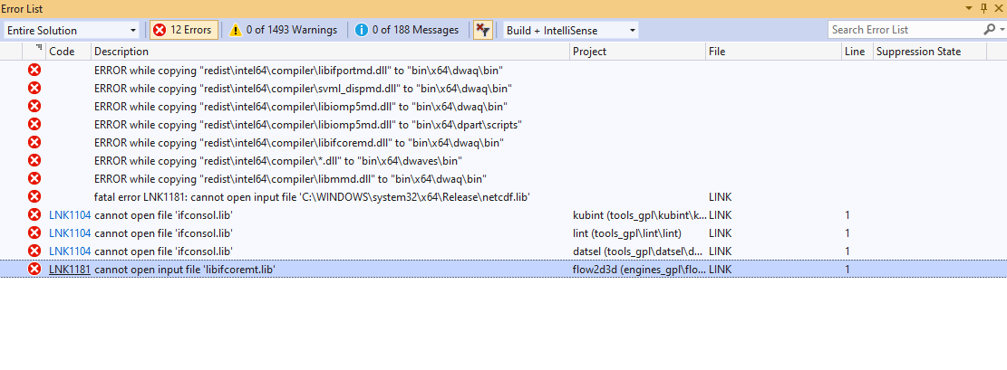The height and width of the screenshot is (370, 1007).
Task: Click the search magnifier icon
Action: click(x=988, y=30)
